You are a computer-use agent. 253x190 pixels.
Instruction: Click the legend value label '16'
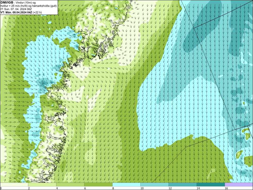226,188
